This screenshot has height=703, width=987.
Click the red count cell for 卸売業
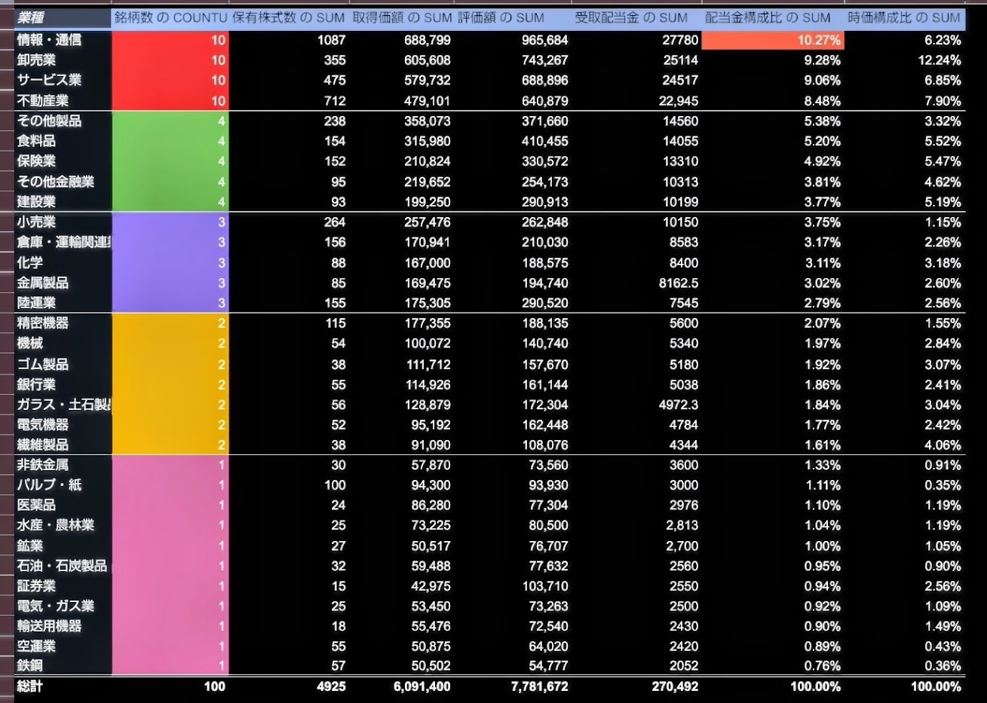pyautogui.click(x=170, y=60)
